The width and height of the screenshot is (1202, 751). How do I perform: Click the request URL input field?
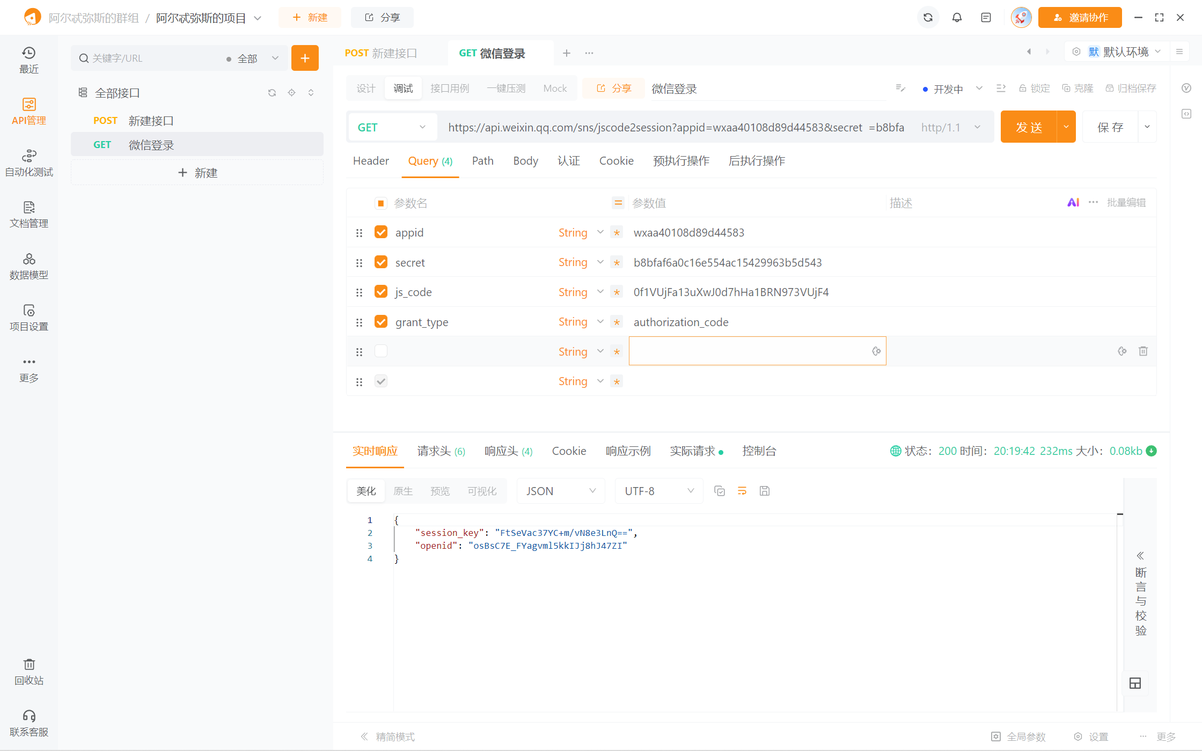click(x=676, y=127)
